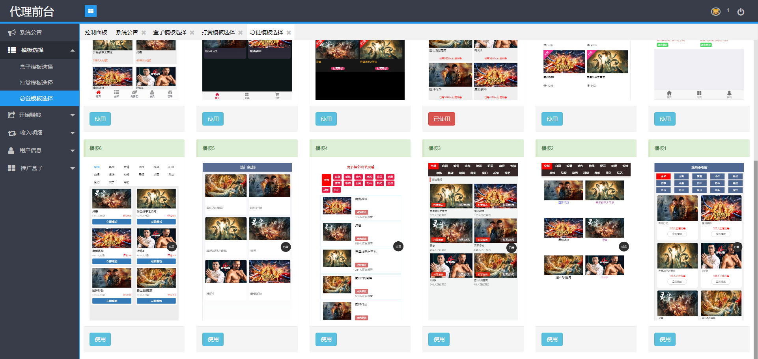Click the 模板1 我的小电影 preview thumbnail
This screenshot has height=359, width=758.
[699, 242]
